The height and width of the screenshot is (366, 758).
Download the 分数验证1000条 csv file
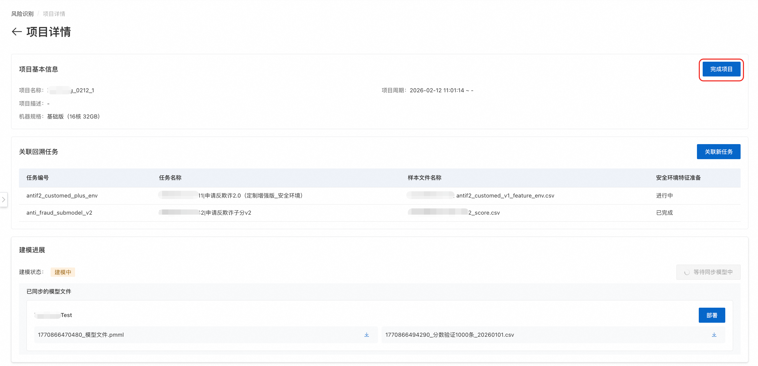coord(714,335)
